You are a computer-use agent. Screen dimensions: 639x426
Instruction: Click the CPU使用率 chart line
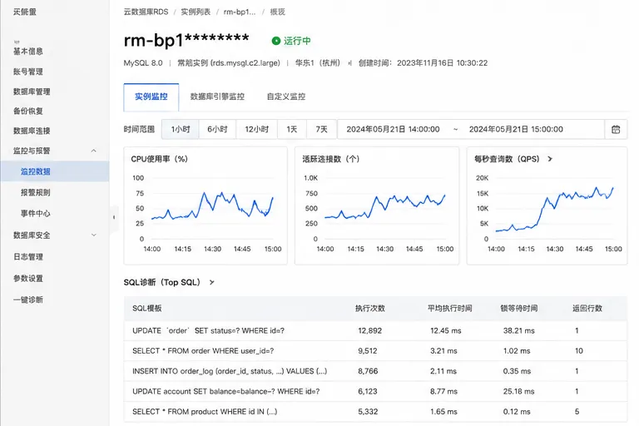pyautogui.click(x=212, y=206)
